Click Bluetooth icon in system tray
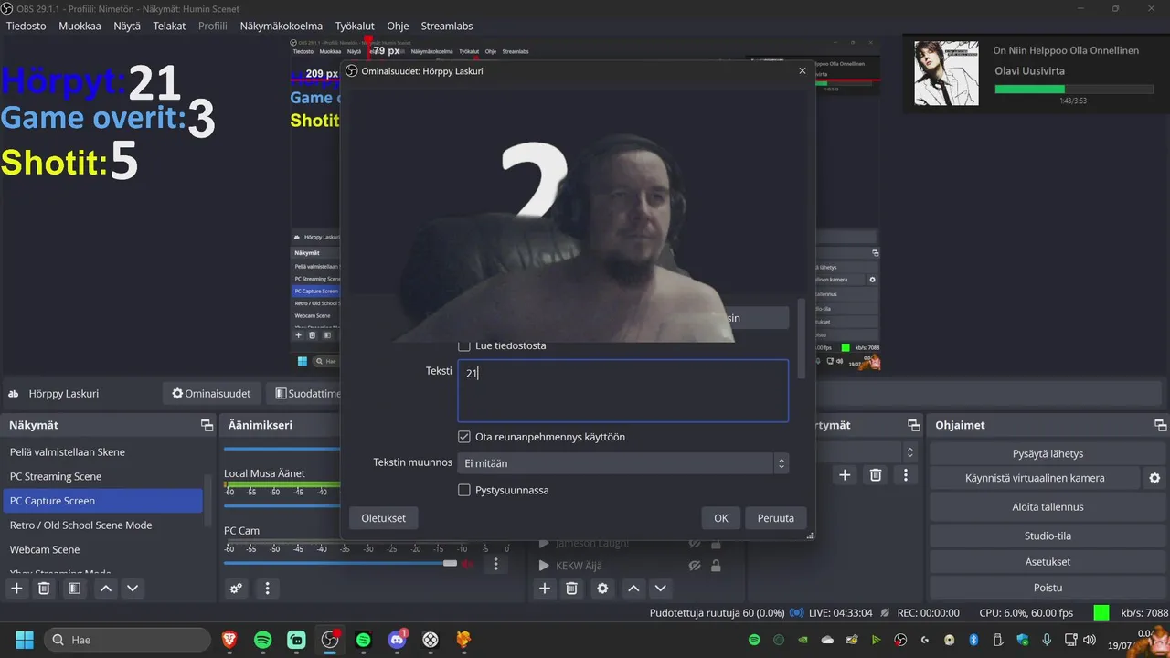Screen dimensions: 1170x658 coord(973,640)
